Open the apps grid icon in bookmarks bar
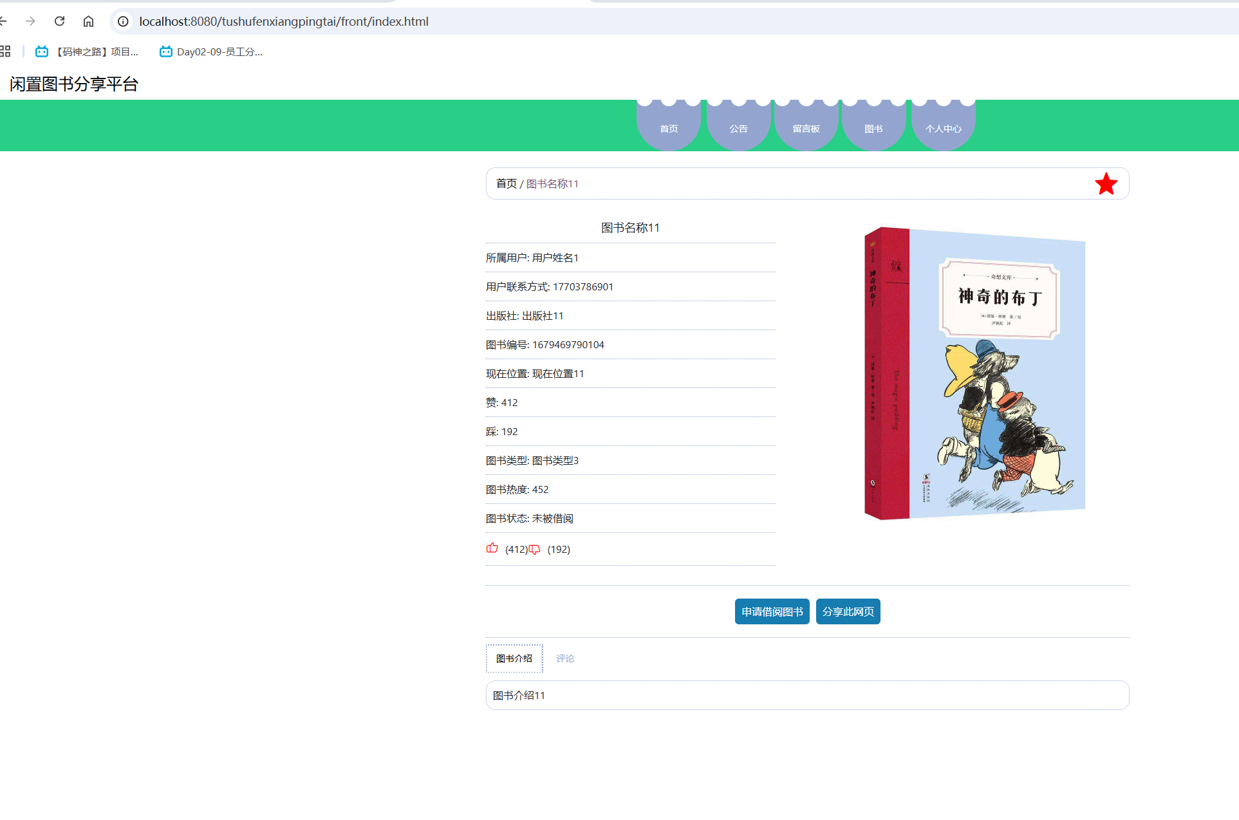The width and height of the screenshot is (1239, 820). 5,51
